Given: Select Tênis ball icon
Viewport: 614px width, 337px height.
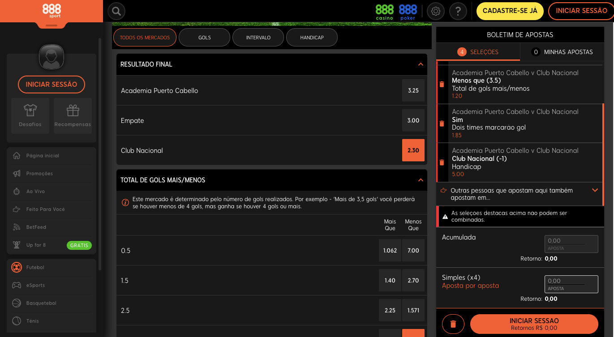Looking at the screenshot, I should (17, 321).
